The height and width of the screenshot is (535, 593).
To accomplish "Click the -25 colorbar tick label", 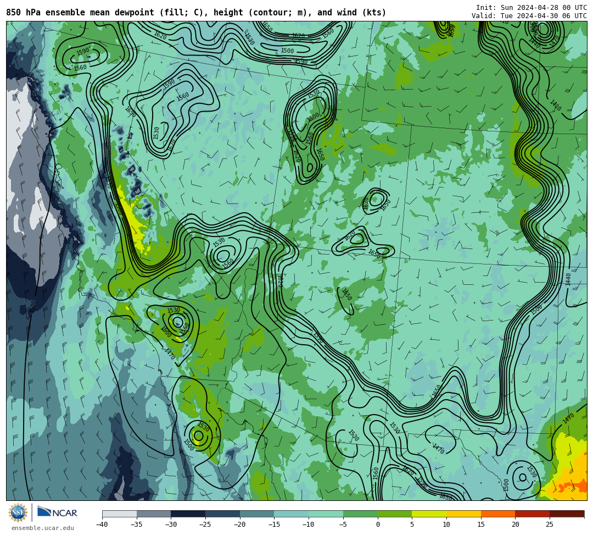I will [x=205, y=525].
